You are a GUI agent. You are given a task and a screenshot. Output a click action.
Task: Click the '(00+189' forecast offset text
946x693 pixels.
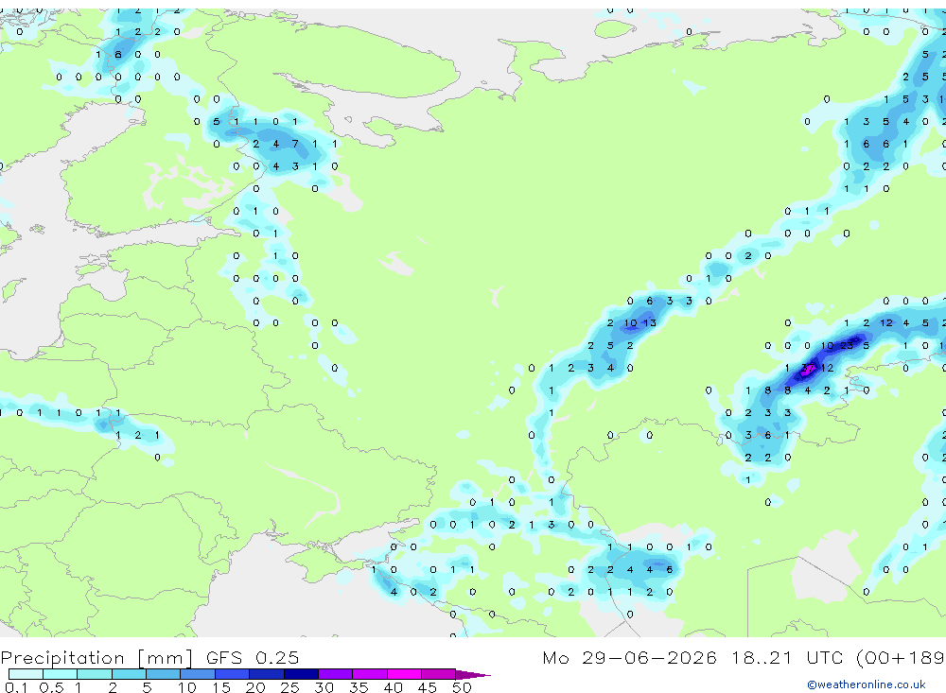pyautogui.click(x=901, y=657)
